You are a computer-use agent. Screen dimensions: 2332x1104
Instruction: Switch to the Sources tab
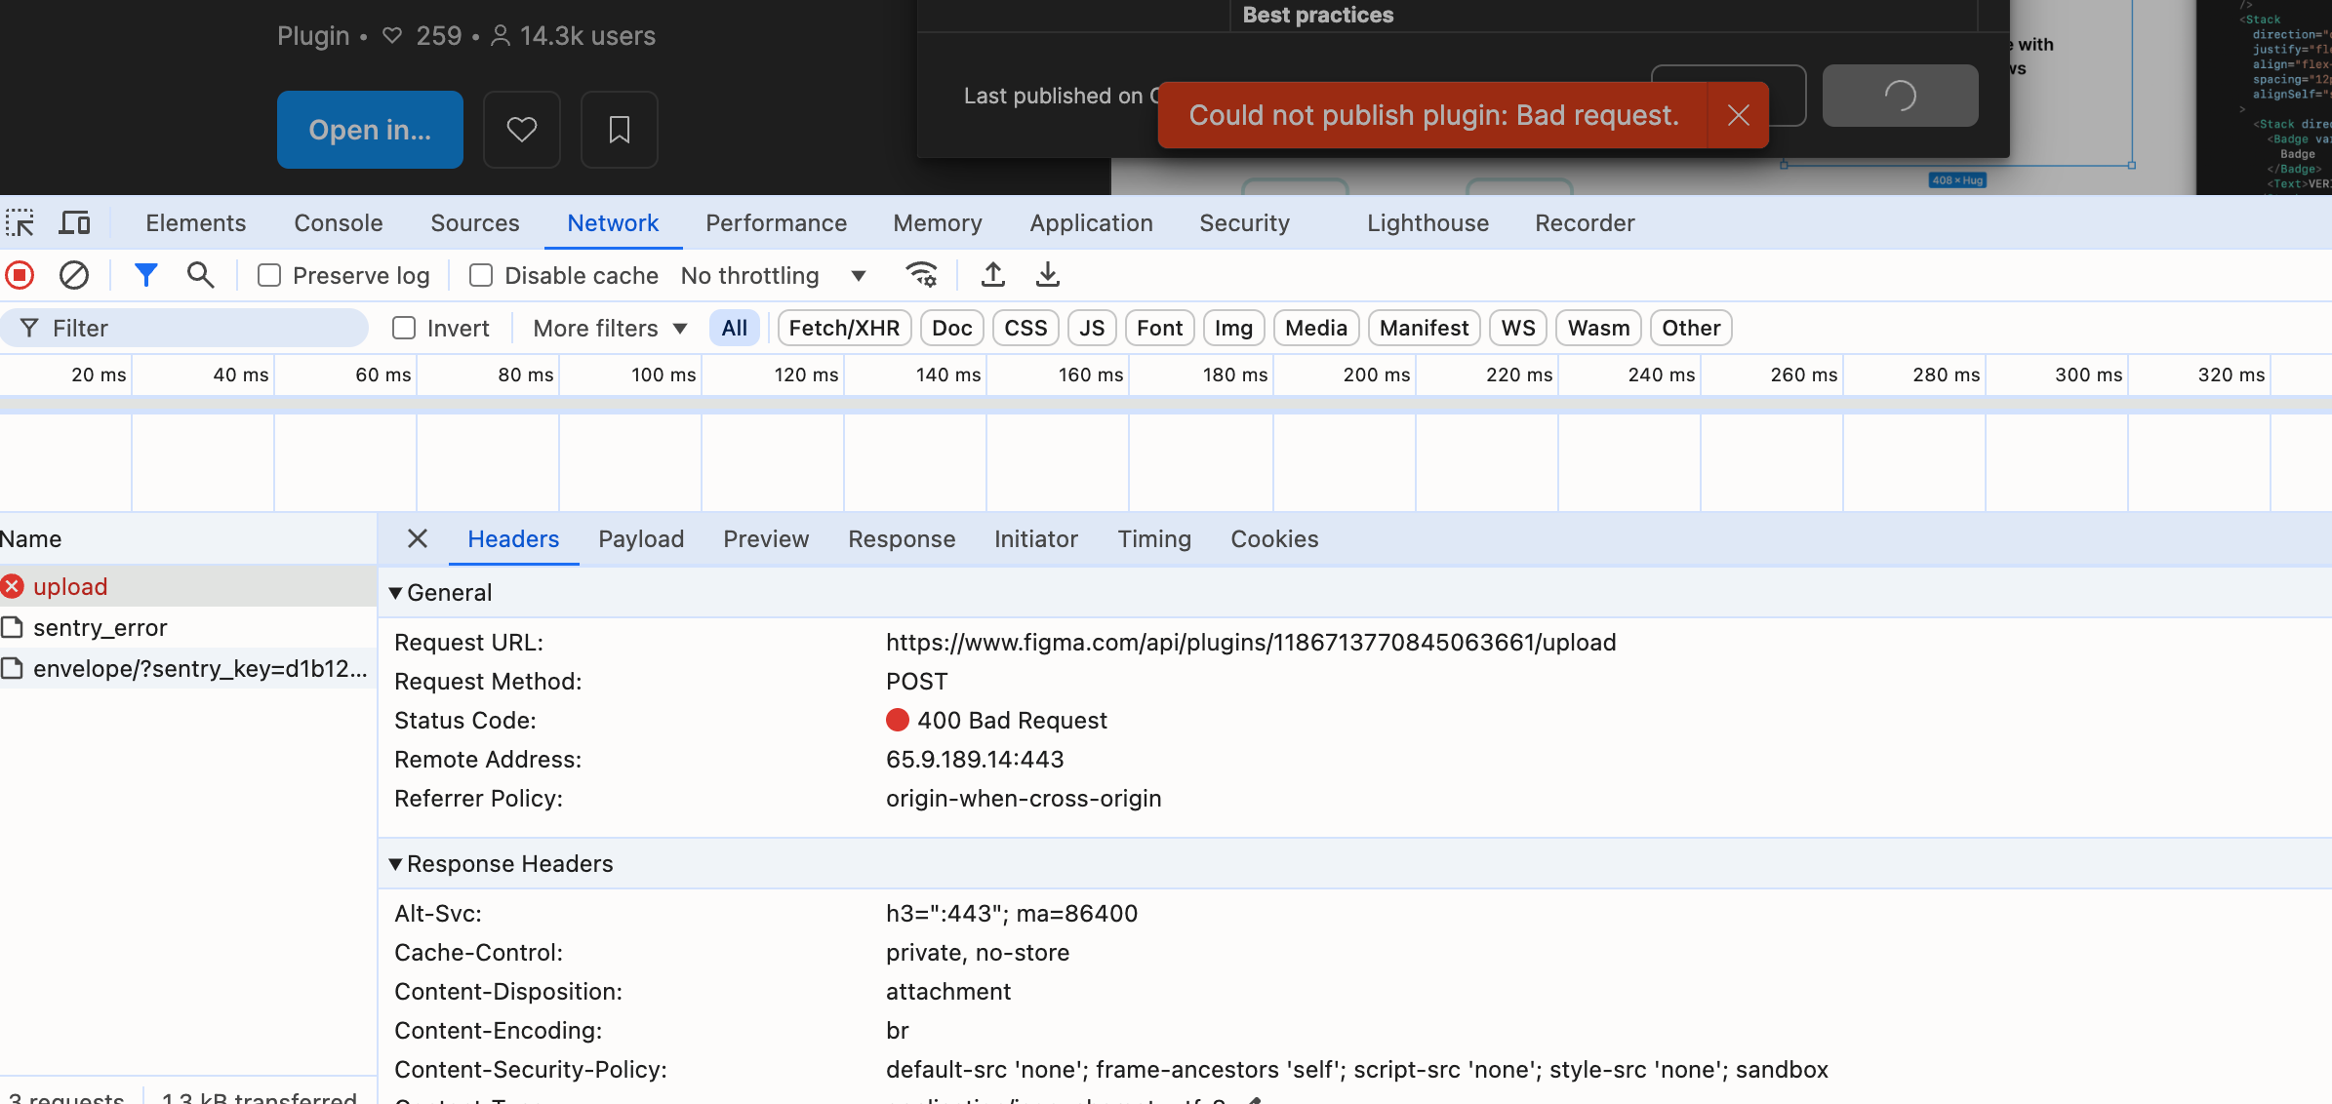(475, 223)
